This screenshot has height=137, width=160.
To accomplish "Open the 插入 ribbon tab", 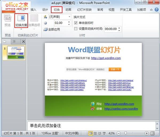I will click(33, 10).
